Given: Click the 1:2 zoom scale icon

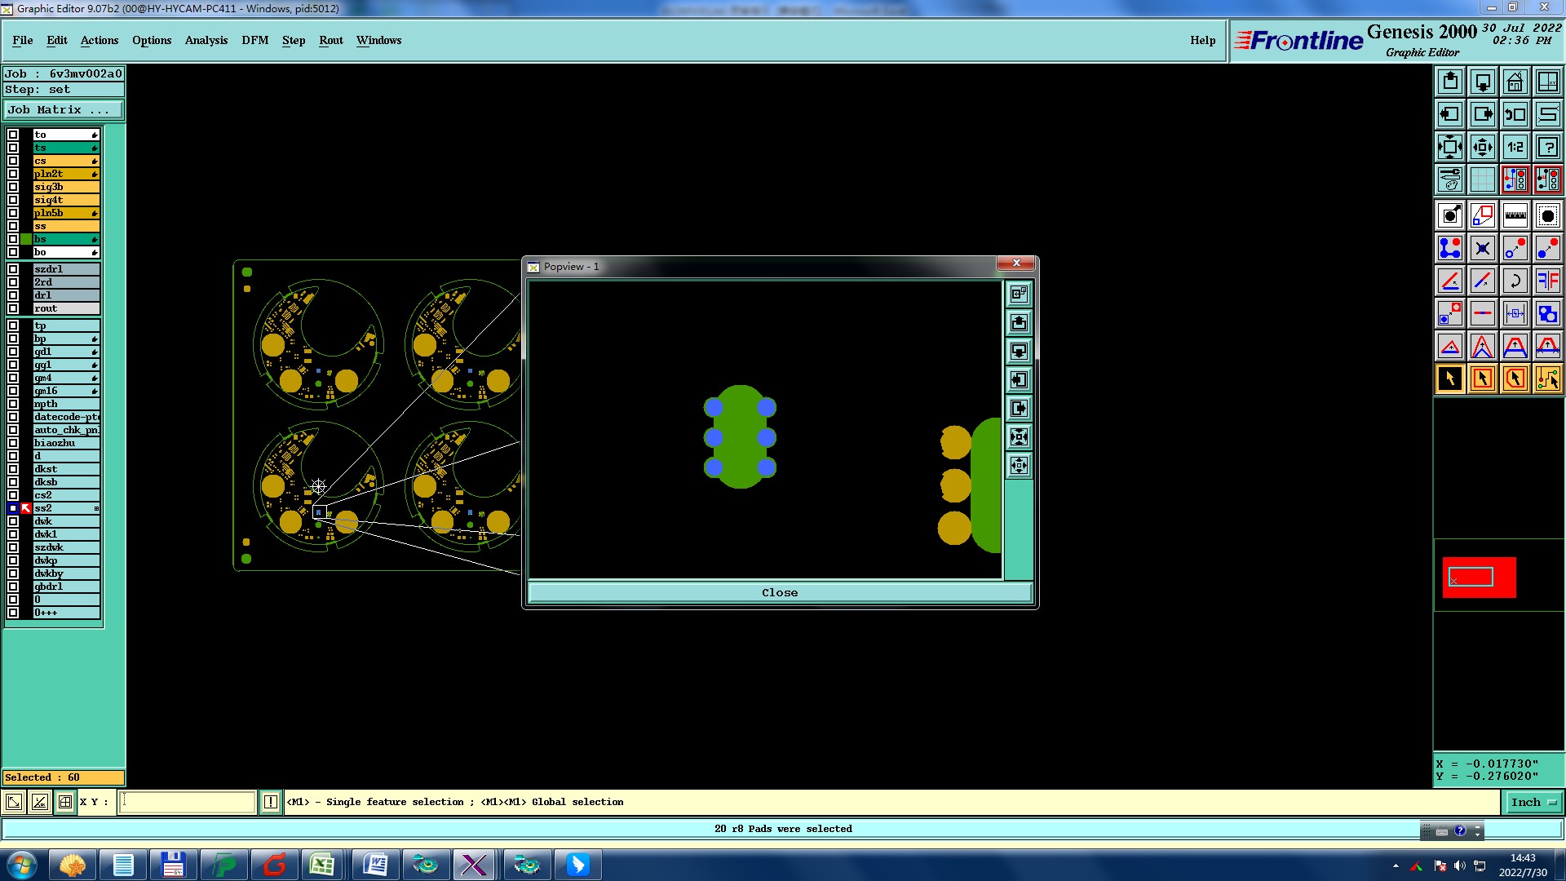Looking at the screenshot, I should (1515, 147).
